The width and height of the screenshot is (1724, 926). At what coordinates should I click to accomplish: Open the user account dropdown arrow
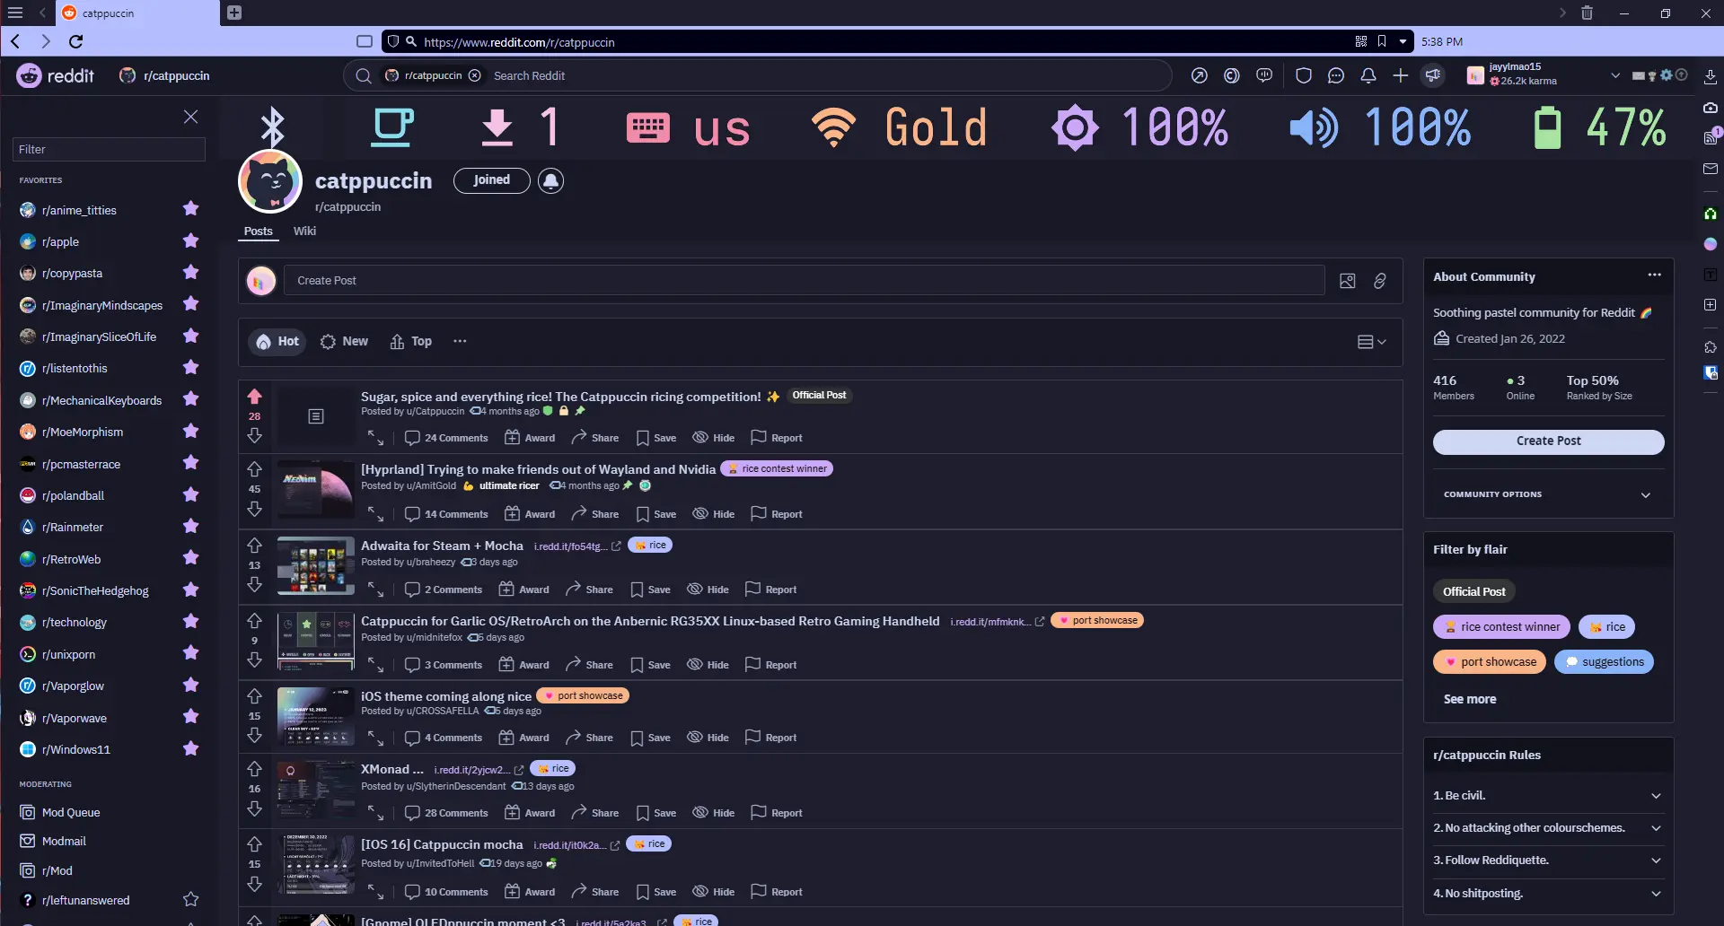[x=1615, y=76]
